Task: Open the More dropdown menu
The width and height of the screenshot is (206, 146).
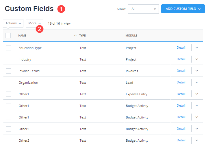Action: point(34,23)
